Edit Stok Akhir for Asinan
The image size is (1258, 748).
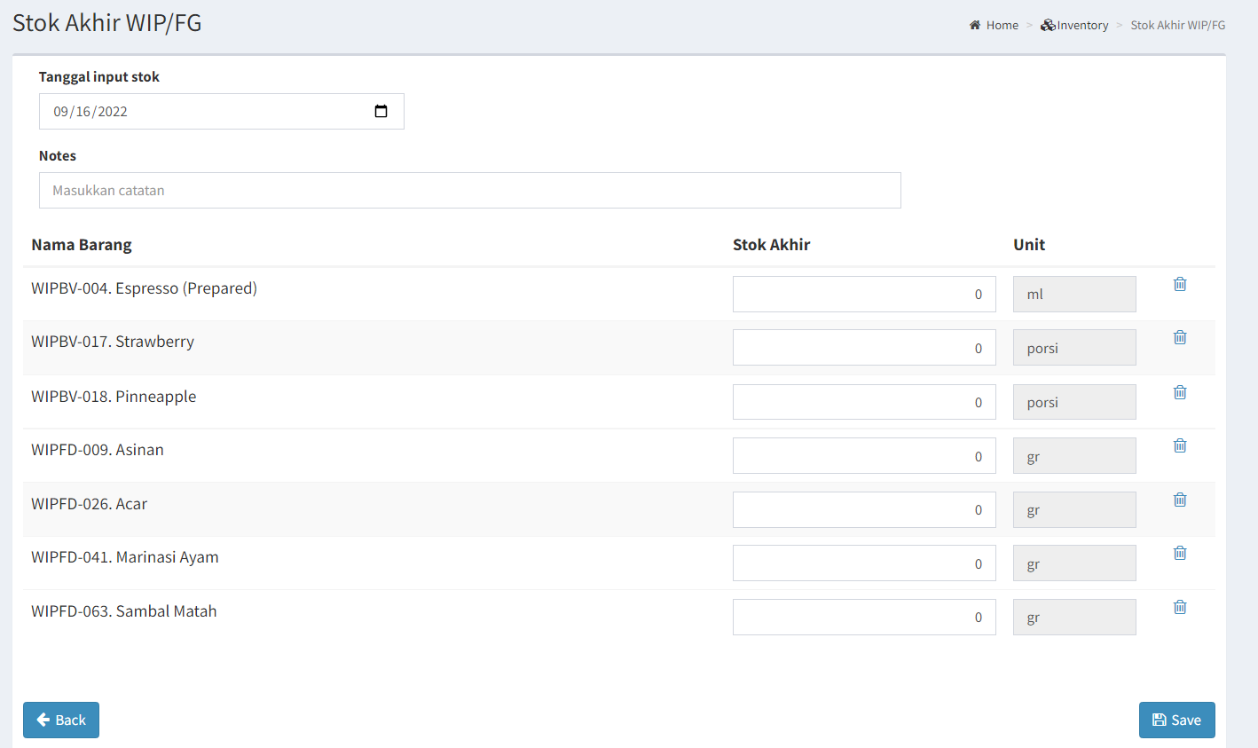(864, 456)
